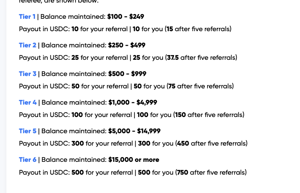Click the Tier 5 payout in USDC line
The height and width of the screenshot is (193, 300).
[133, 143]
